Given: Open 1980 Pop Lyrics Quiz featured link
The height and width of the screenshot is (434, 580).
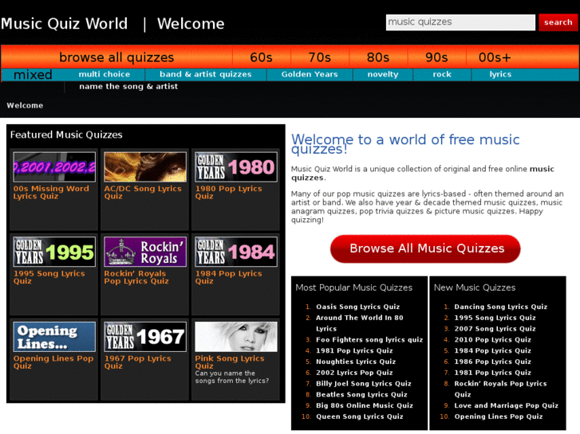Looking at the screenshot, I should pos(229,192).
